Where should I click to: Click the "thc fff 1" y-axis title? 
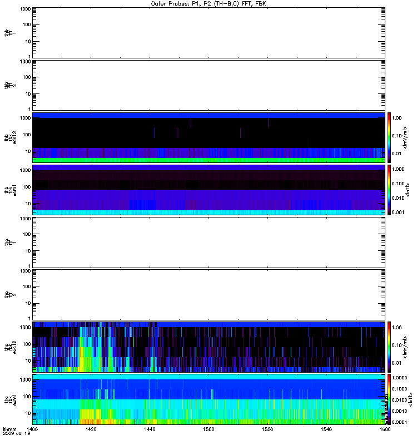[x=10, y=243]
